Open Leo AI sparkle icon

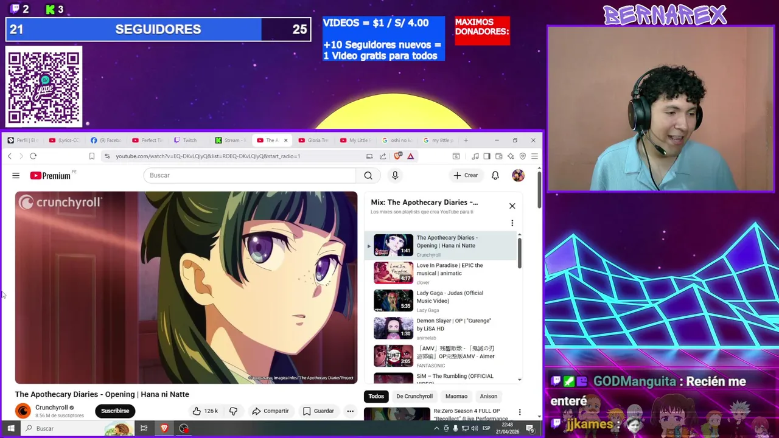(511, 156)
